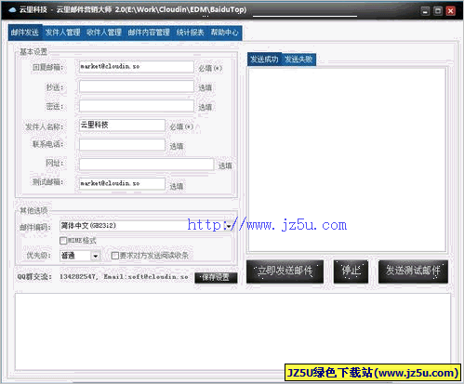Viewport: 464px width, 384px height.
Task: Toggle 要求对方发送阅读收条 checkbox
Action: 115,256
